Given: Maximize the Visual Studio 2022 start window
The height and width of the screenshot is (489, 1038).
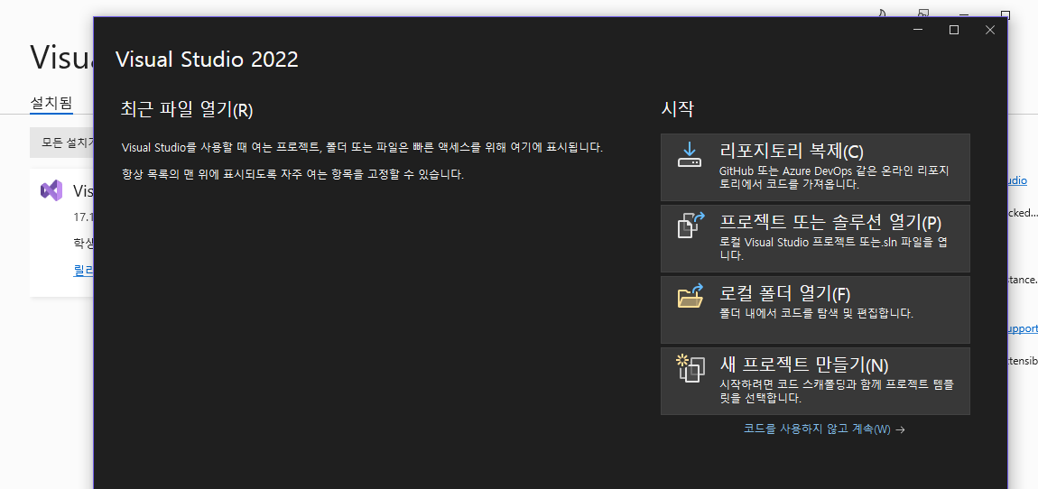Looking at the screenshot, I should (954, 30).
